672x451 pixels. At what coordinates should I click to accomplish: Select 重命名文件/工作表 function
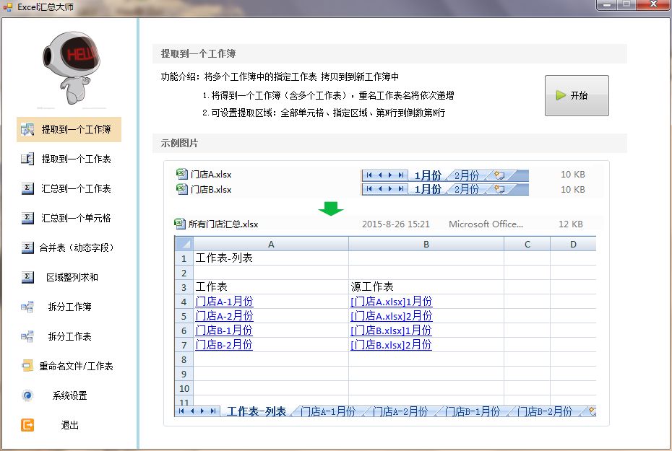pyautogui.click(x=69, y=366)
